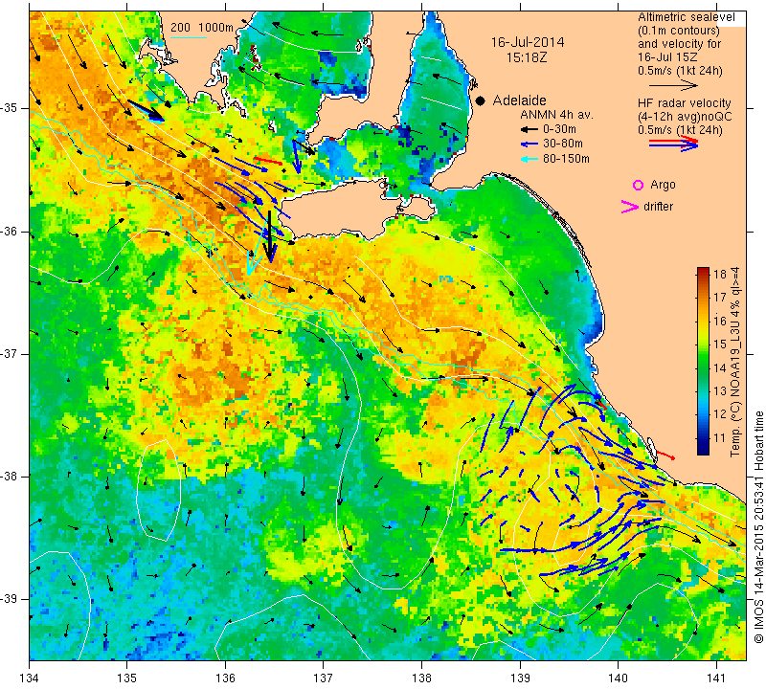Click the longitude axis label '134'
This screenshot has height=689, width=766.
[x=30, y=678]
